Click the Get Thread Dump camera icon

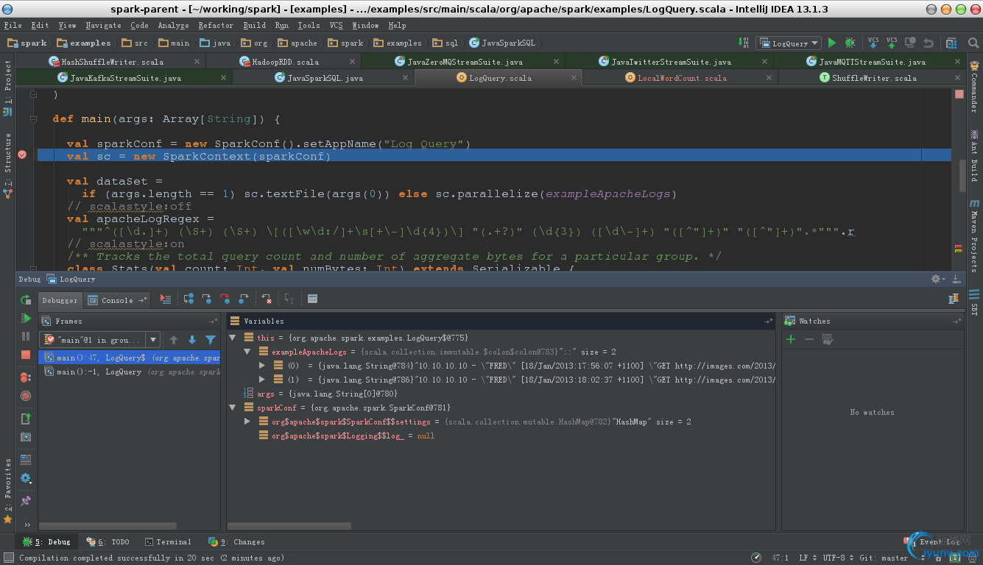coord(26,437)
